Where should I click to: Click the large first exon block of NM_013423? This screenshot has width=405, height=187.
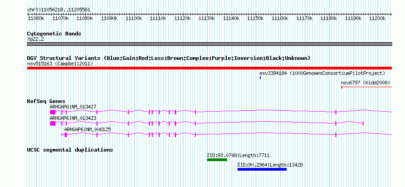click(53, 123)
